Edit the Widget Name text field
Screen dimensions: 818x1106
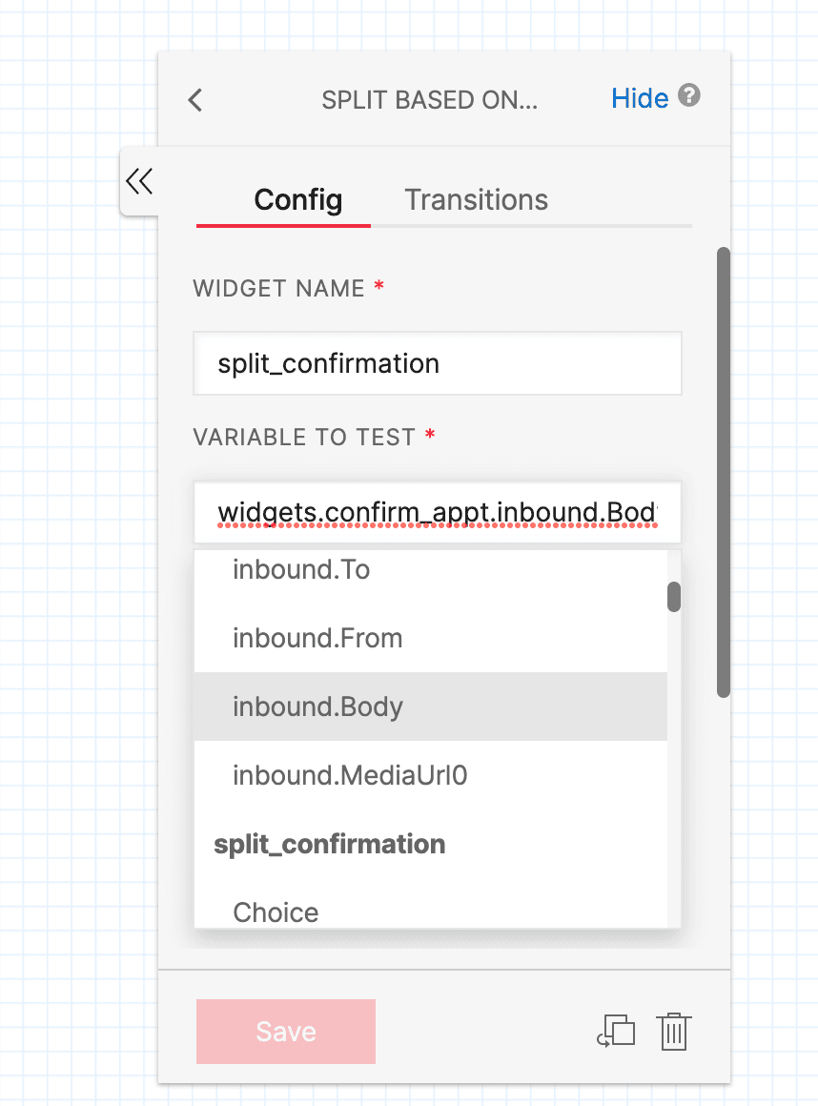[437, 363]
